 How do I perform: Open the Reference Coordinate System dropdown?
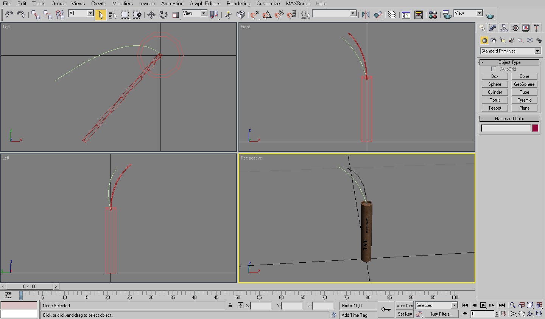(195, 13)
